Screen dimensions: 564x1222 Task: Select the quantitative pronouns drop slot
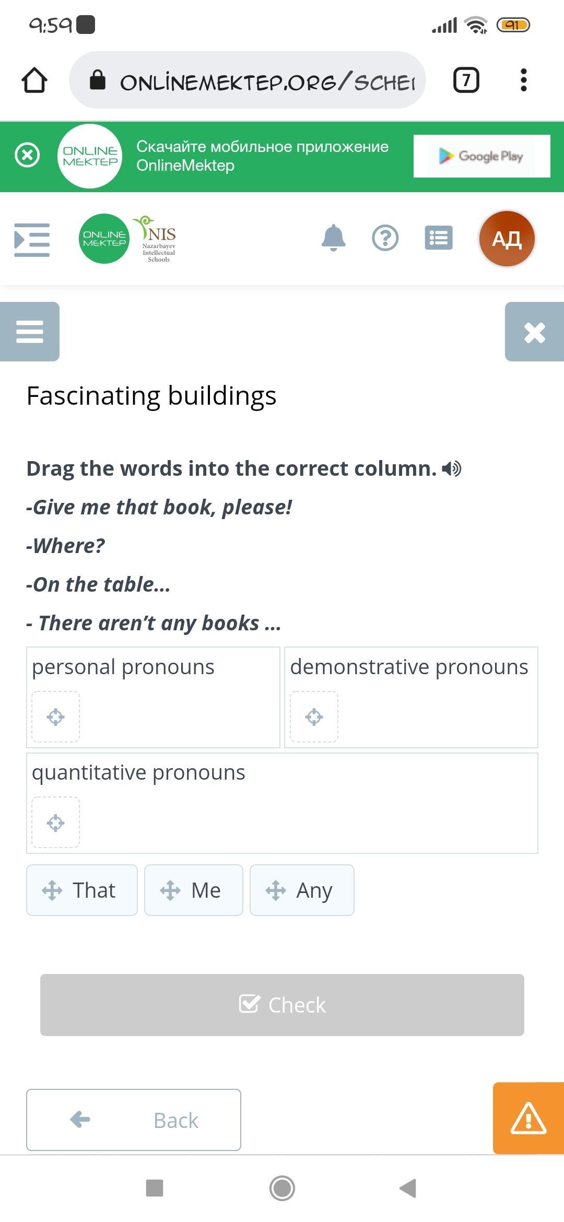click(x=56, y=822)
